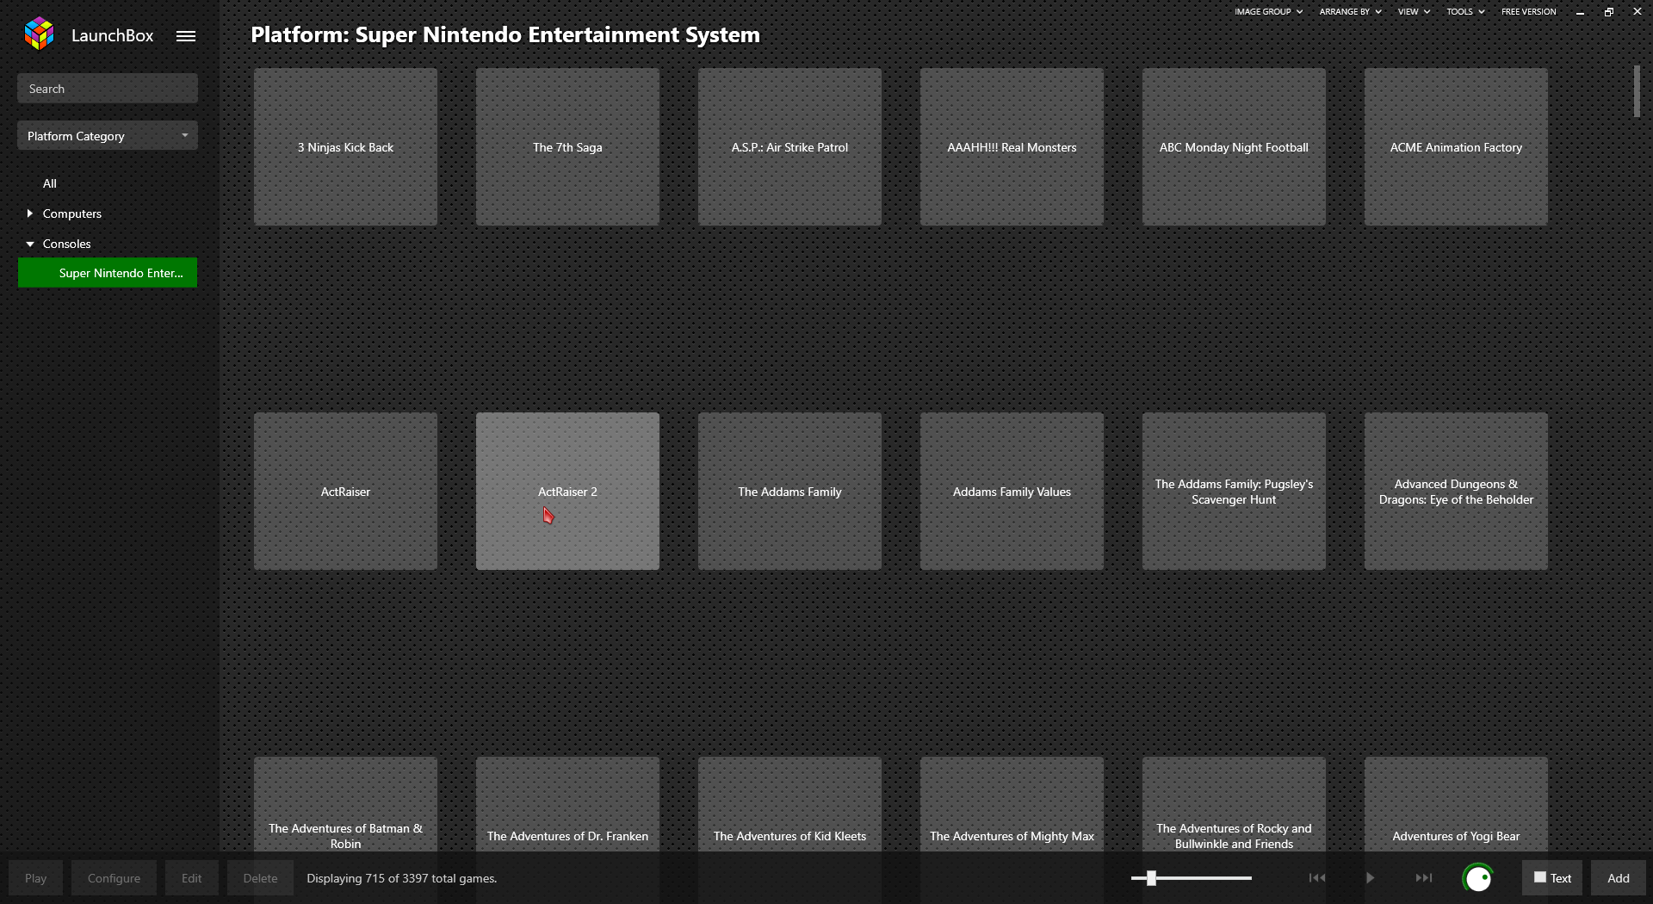Open the Platform Category dropdown
This screenshot has width=1653, height=904.
108,136
